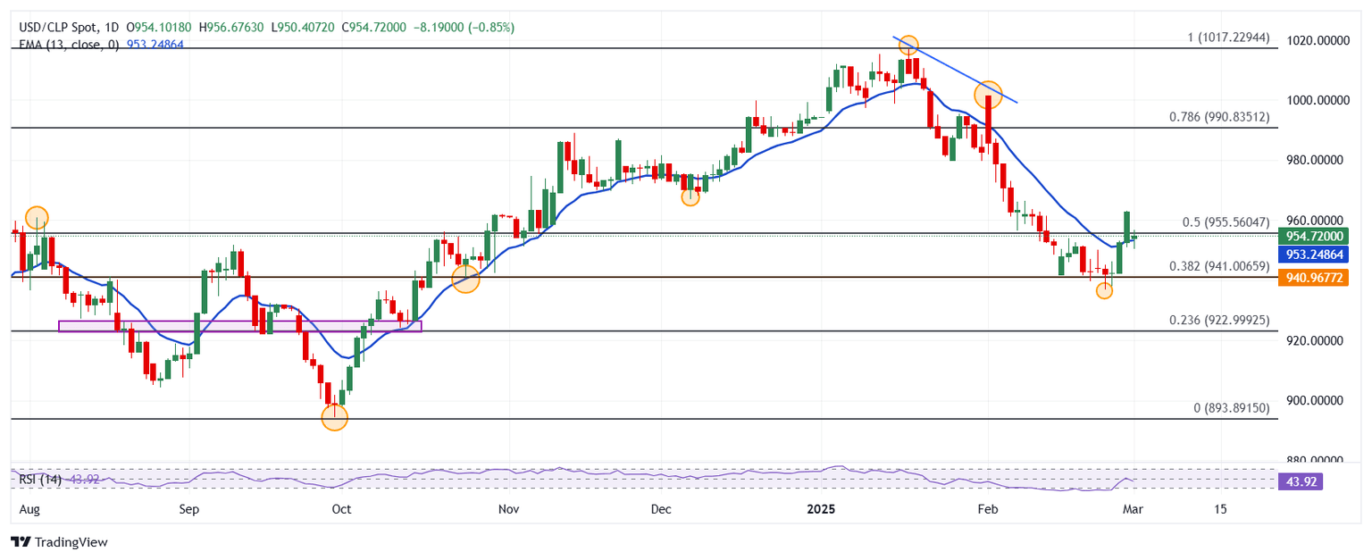Select the purple rectangle support zone

pyautogui.click(x=239, y=326)
